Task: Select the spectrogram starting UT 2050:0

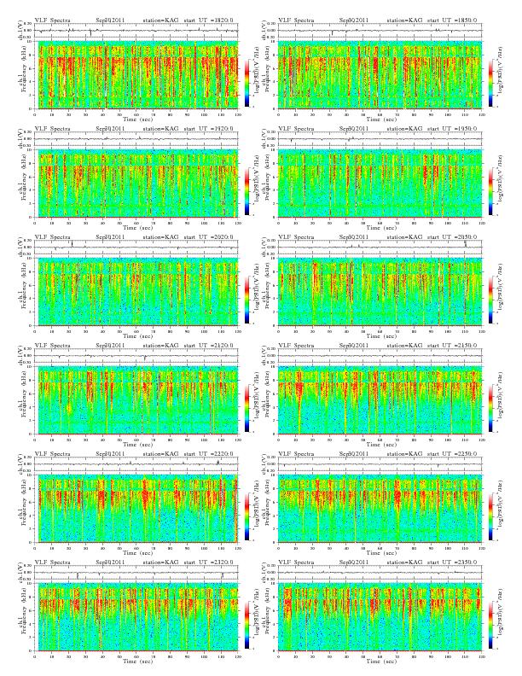Action: click(x=380, y=292)
